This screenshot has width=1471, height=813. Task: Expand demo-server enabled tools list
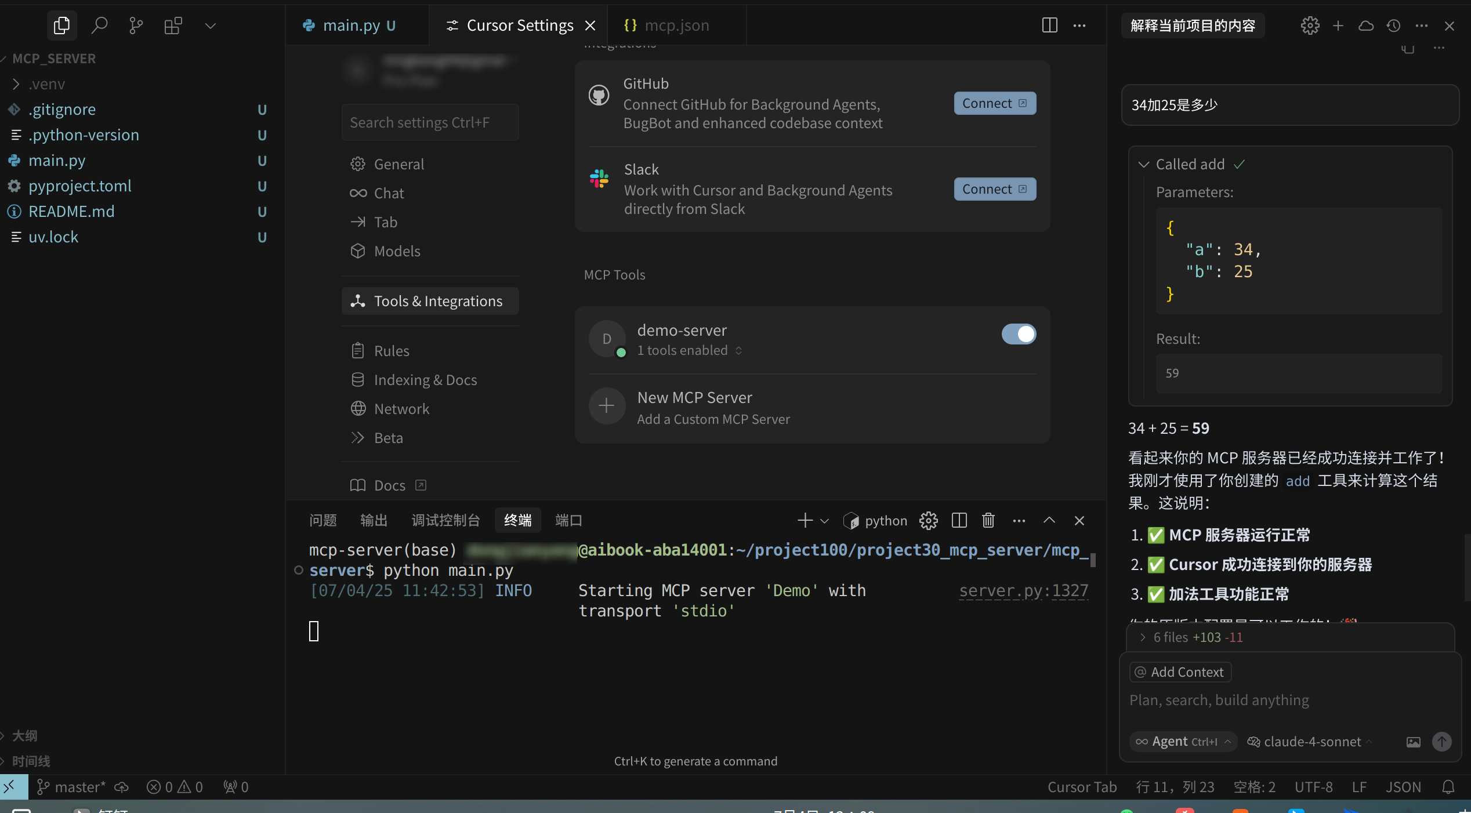(x=690, y=350)
